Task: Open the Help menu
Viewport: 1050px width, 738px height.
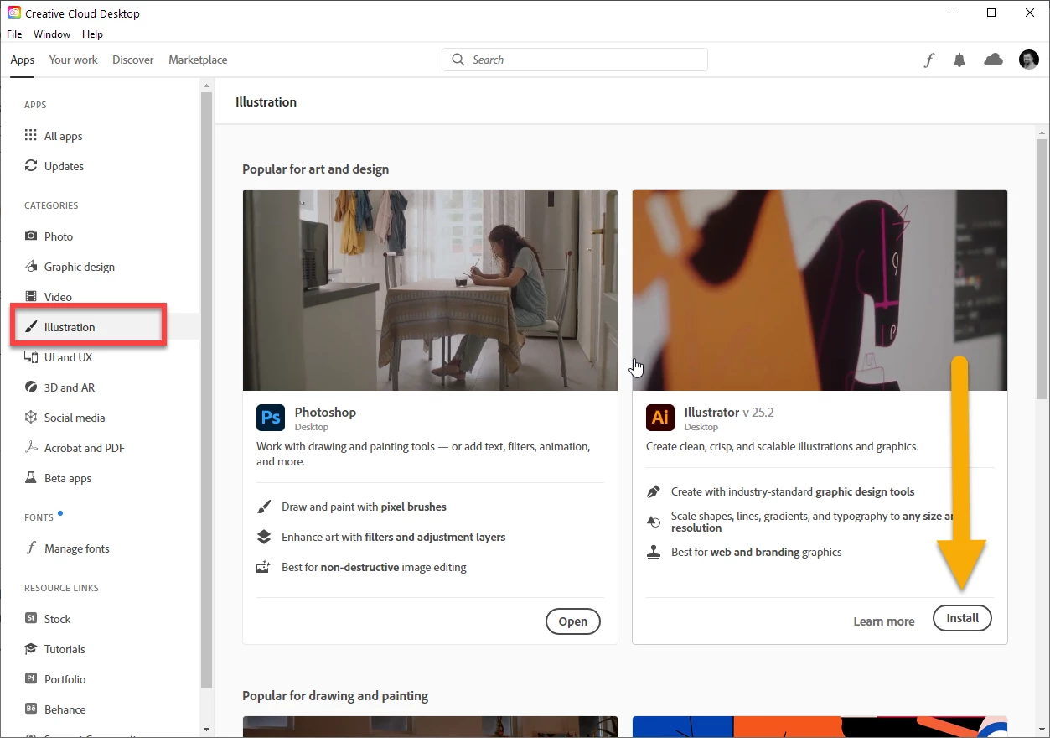Action: pos(93,34)
